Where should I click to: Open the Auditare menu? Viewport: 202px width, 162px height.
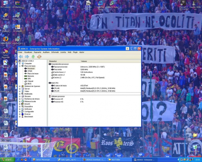pos(46,52)
